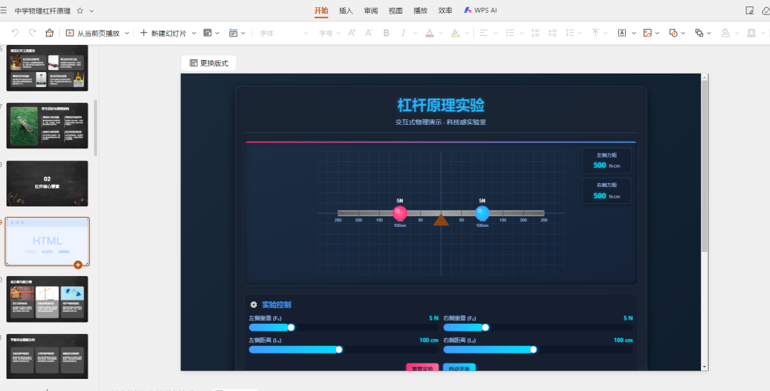Open the hamburger menu at top left
The height and width of the screenshot is (391, 770).
[4, 11]
